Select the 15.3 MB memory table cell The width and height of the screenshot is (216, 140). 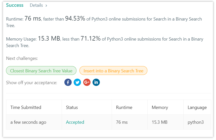(x=165, y=122)
